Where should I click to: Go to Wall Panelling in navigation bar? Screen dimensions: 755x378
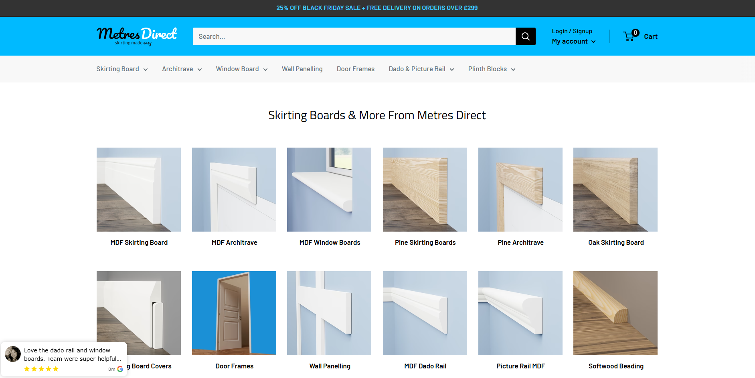[x=302, y=69]
